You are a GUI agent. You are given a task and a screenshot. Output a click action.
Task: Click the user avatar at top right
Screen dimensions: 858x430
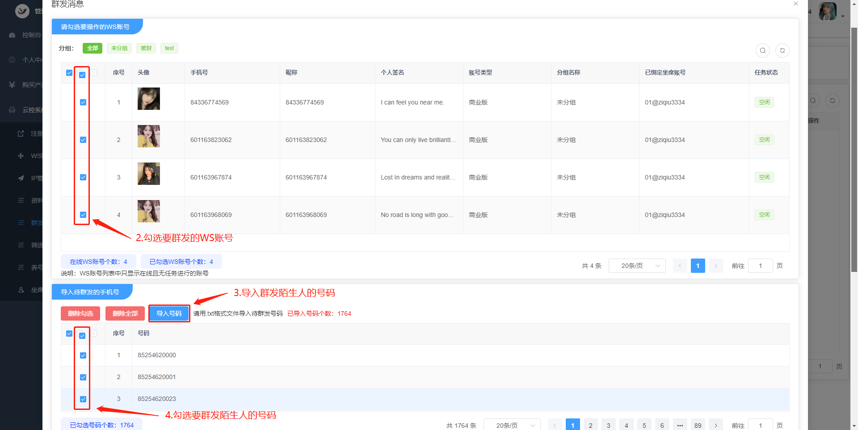coord(827,11)
